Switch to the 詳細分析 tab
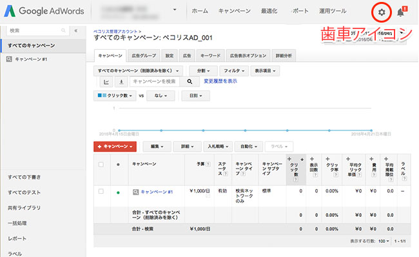This screenshot has height=257, width=419. coord(284,56)
